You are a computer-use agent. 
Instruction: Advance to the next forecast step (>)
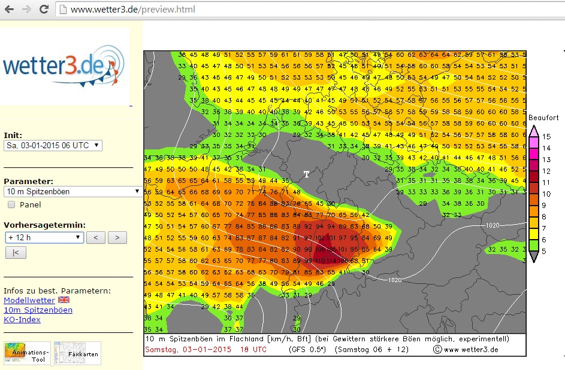pyautogui.click(x=117, y=237)
